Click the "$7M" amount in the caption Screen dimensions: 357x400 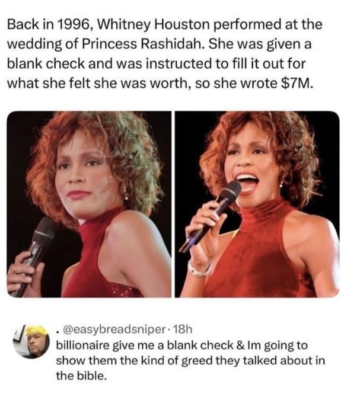(295, 81)
